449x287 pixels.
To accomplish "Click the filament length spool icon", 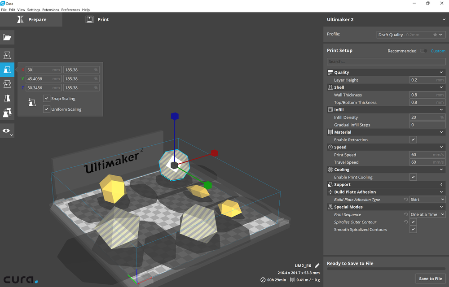I will [x=292, y=280].
